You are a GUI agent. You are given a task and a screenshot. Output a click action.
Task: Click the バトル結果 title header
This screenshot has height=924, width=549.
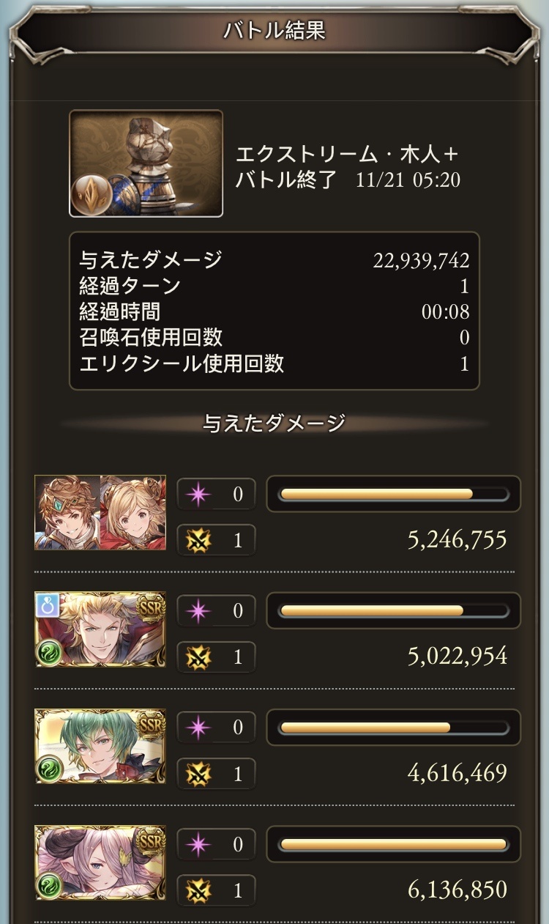click(x=274, y=31)
